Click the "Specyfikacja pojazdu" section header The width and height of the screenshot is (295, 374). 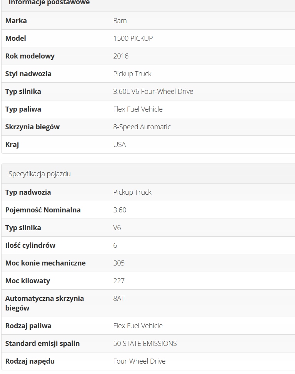(40, 174)
